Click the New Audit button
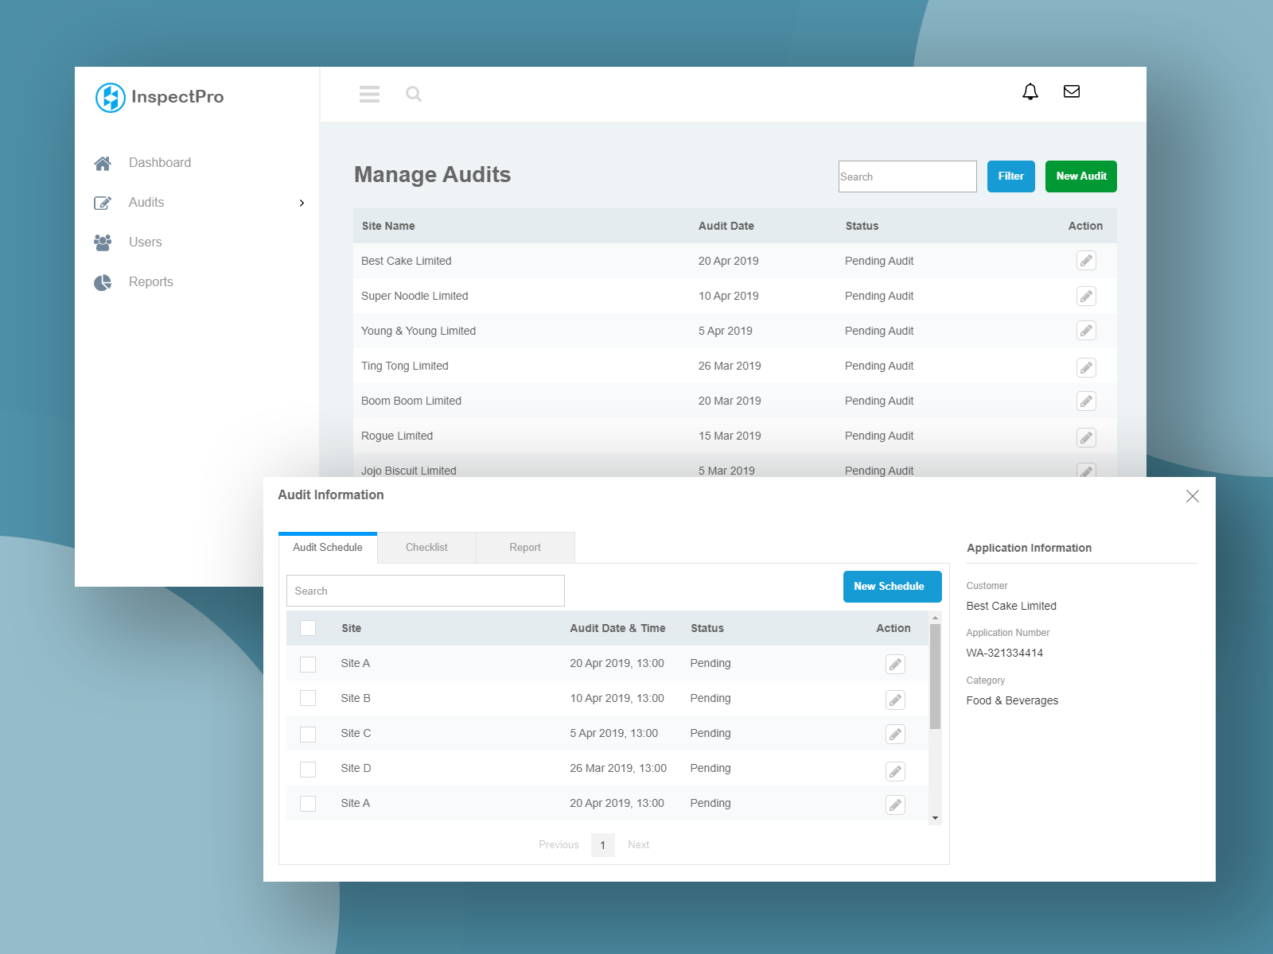This screenshot has width=1273, height=954. tap(1080, 176)
